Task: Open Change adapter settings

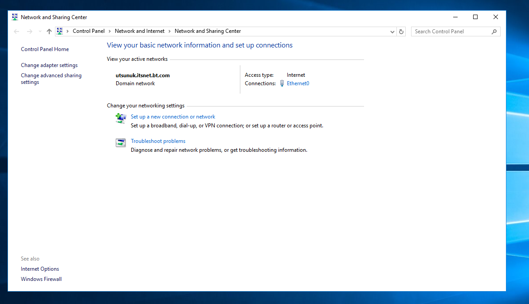Action: click(x=49, y=65)
